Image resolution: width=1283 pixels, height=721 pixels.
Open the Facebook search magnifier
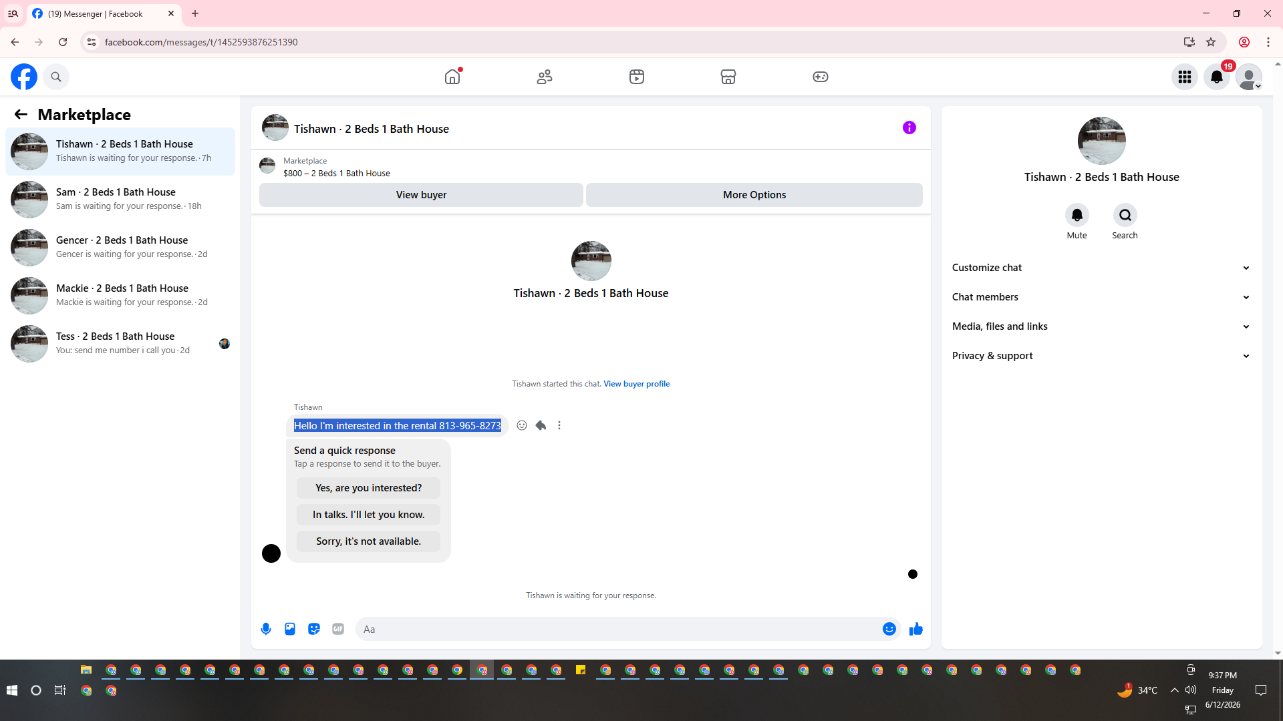pyautogui.click(x=56, y=77)
